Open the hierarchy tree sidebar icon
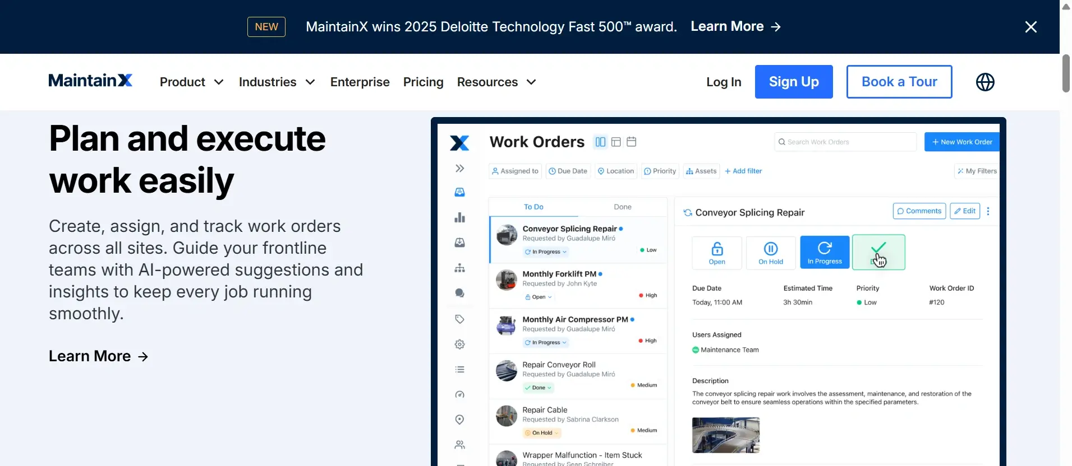Image resolution: width=1072 pixels, height=466 pixels. click(x=460, y=268)
